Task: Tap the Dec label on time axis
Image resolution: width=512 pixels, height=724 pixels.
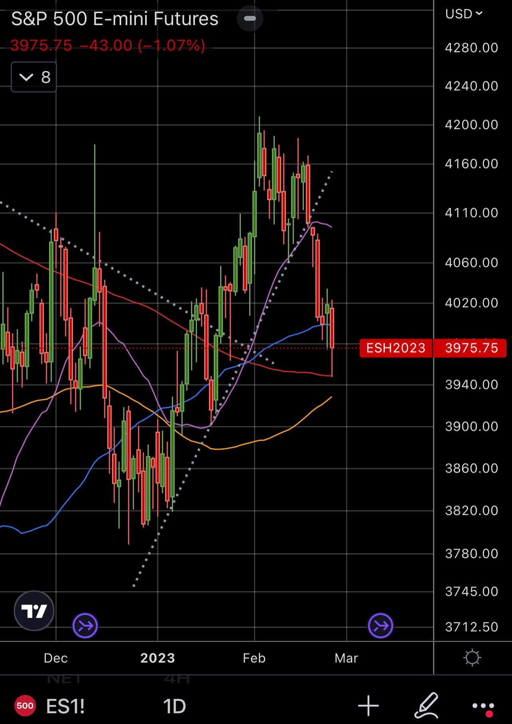Action: pyautogui.click(x=55, y=658)
